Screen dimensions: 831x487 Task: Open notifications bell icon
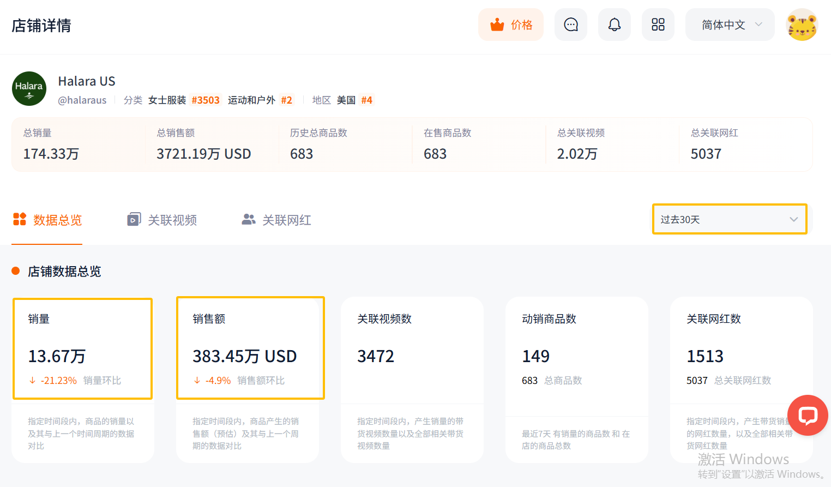click(x=615, y=25)
